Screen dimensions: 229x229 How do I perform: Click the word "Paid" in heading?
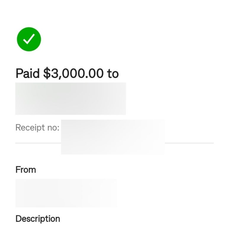tap(28, 73)
